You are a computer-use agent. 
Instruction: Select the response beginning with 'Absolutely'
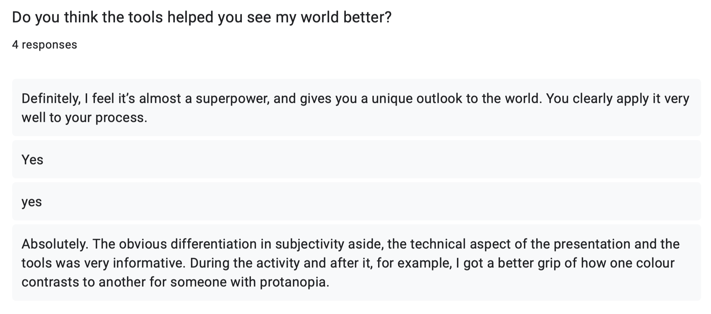(x=357, y=263)
